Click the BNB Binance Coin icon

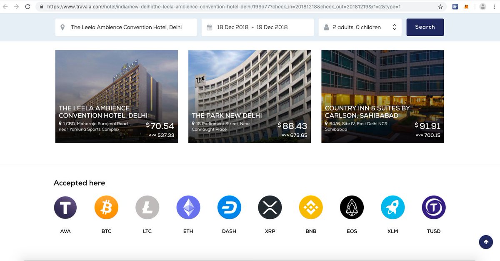coord(310,207)
